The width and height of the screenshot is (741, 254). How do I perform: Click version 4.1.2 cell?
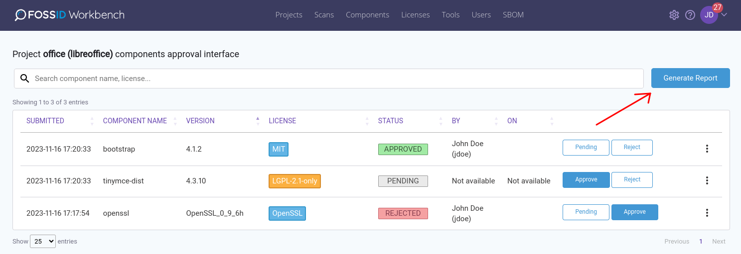click(194, 149)
